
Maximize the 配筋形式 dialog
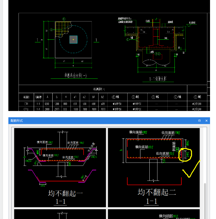[x=199, y=121]
